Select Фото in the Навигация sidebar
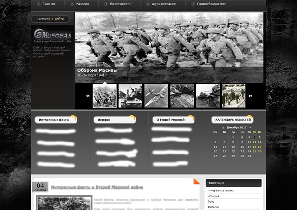297x210 pixels. 211,201
